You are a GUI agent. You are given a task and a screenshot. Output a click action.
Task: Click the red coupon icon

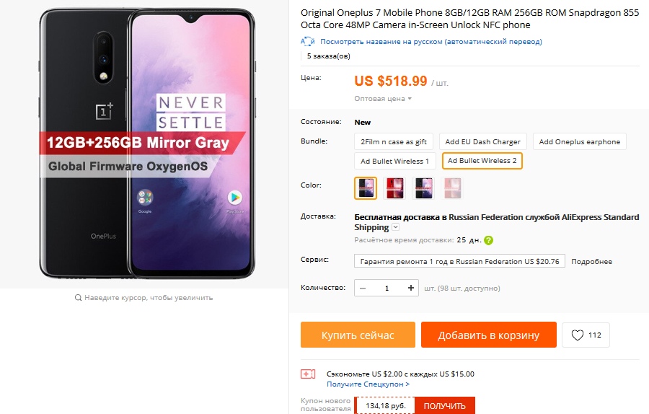coord(308,374)
